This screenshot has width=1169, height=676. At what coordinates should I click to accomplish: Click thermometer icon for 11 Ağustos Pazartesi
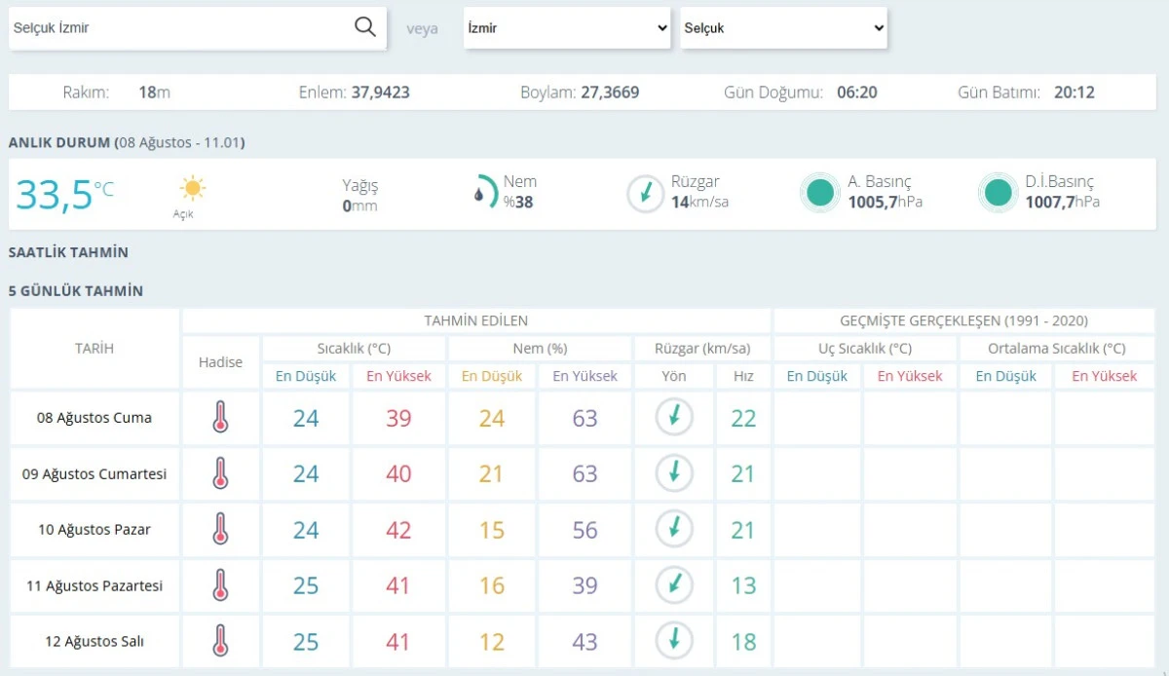[x=220, y=585]
